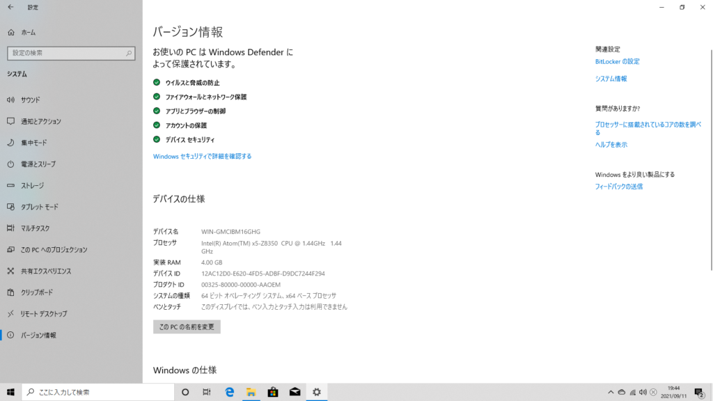Viewport: 713px width, 401px height.
Task: Open Microsoft Edge from the taskbar
Action: coord(229,392)
